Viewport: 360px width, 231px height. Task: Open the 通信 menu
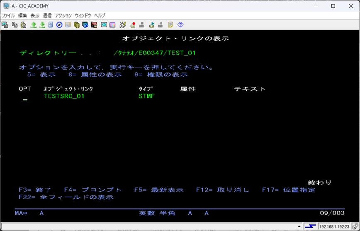[47, 16]
